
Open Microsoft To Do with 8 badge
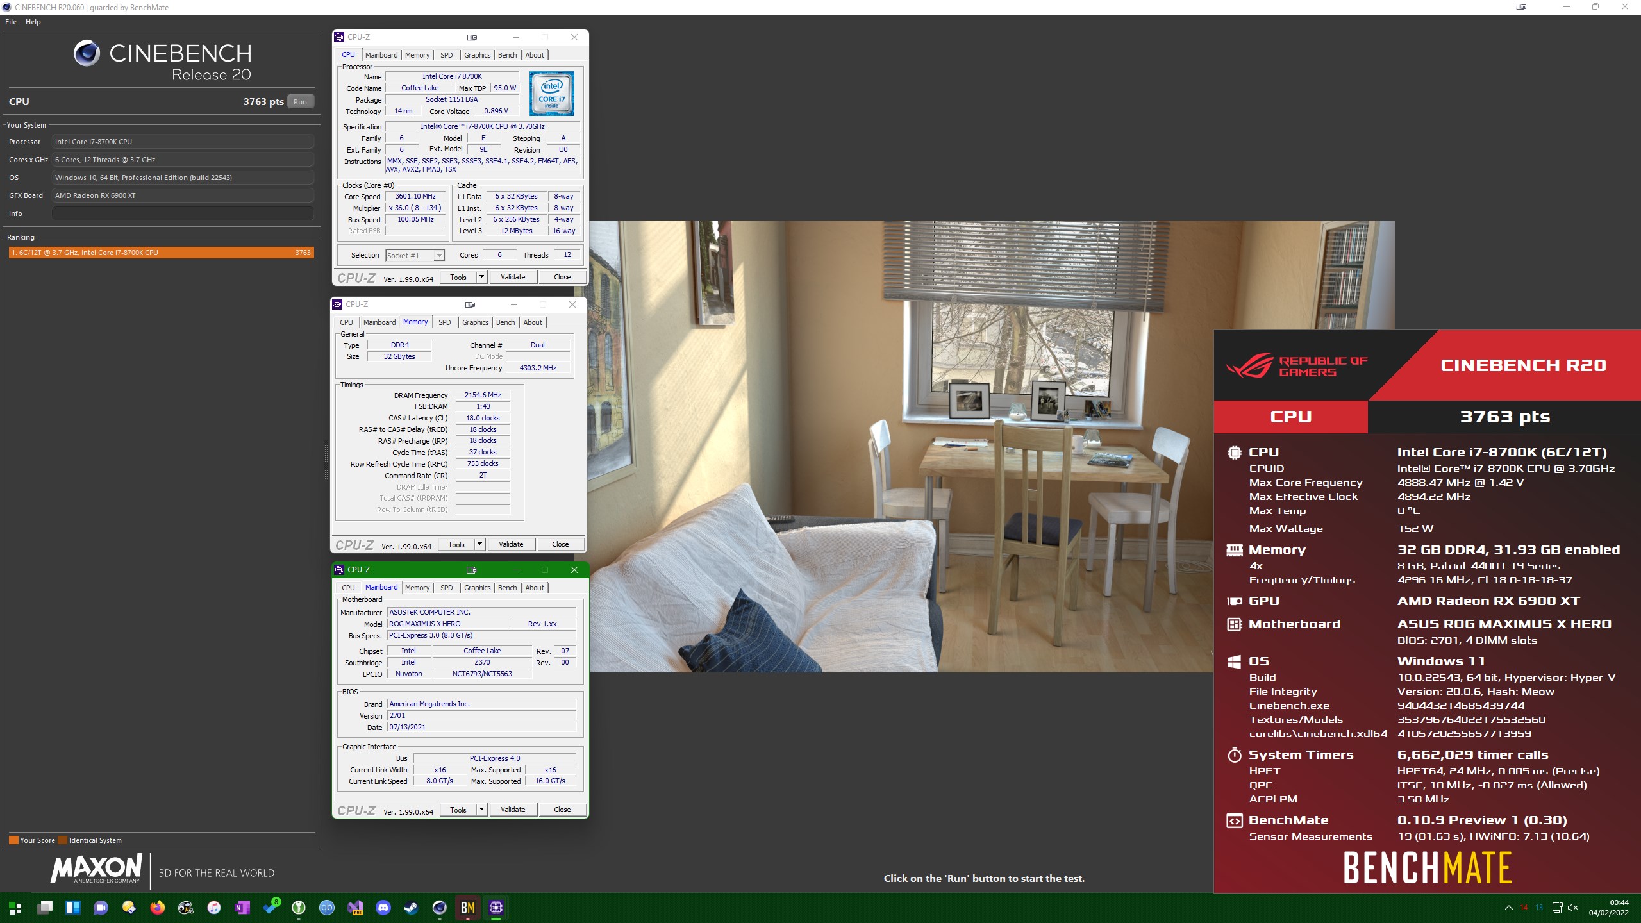[x=272, y=906]
